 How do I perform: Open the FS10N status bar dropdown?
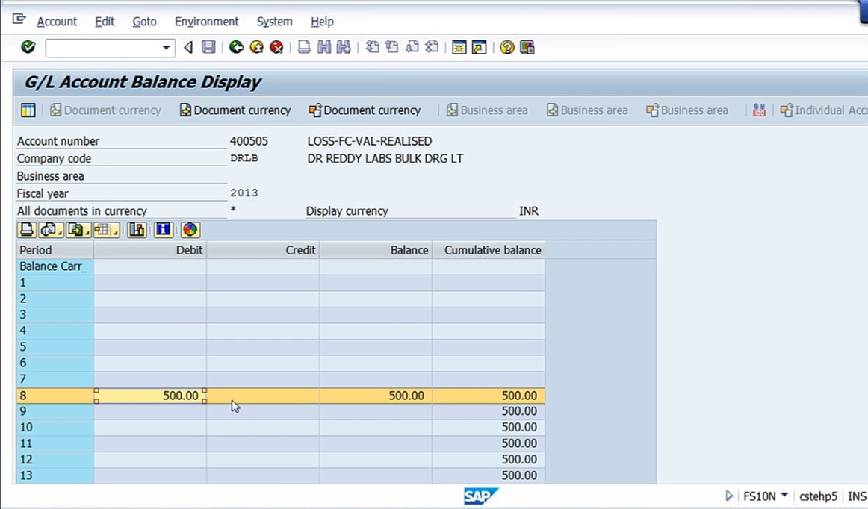[784, 495]
